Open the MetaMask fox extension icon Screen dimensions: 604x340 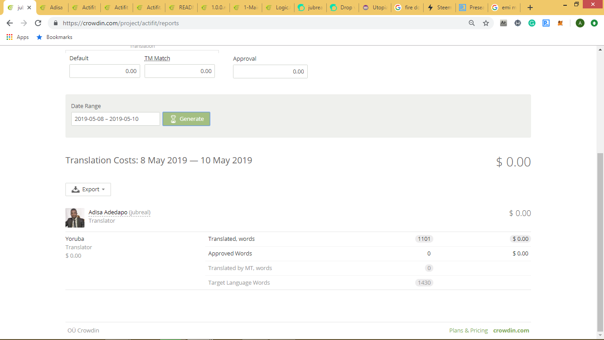tap(560, 23)
